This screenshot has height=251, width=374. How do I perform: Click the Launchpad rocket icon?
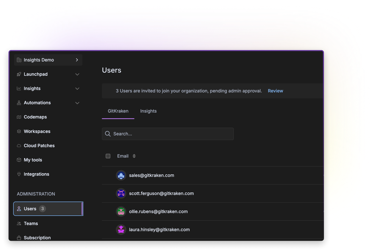click(19, 74)
